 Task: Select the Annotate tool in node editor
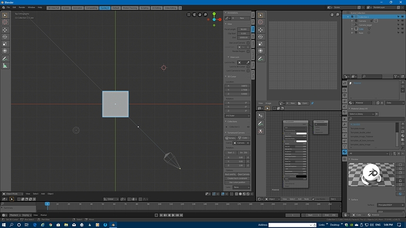(261, 123)
